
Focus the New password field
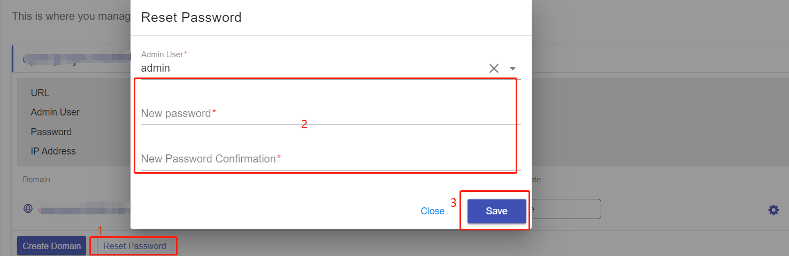tap(331, 113)
